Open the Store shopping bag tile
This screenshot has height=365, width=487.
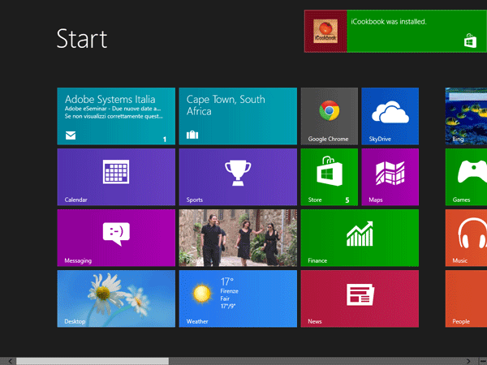click(329, 176)
